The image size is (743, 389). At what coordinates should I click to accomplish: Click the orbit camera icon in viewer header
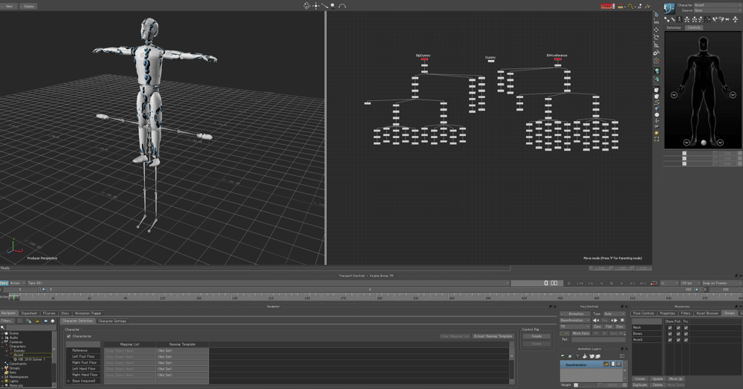point(307,6)
